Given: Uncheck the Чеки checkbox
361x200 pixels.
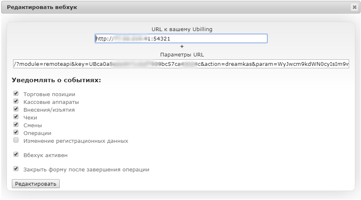Looking at the screenshot, I should coord(16,117).
